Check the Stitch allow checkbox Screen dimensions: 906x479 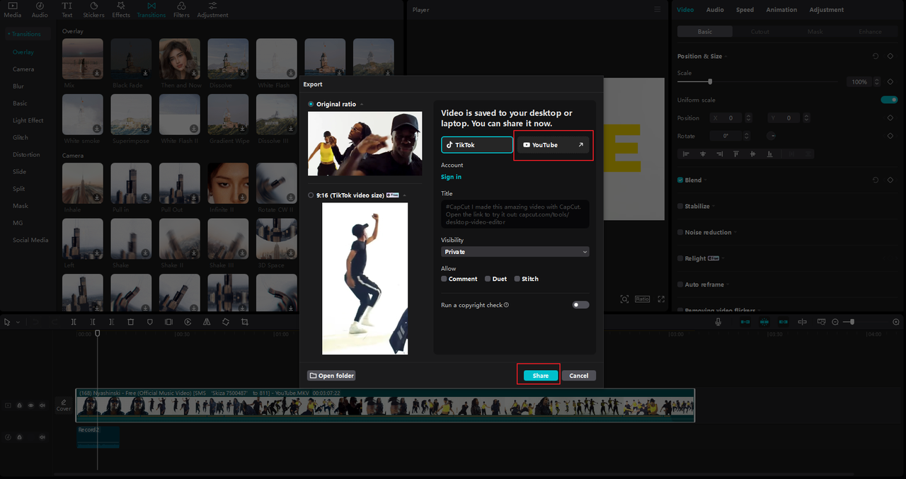click(x=517, y=279)
